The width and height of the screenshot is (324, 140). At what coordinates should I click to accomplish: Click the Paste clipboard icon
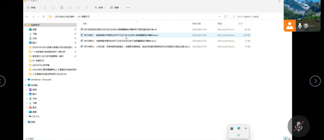(62, 8)
